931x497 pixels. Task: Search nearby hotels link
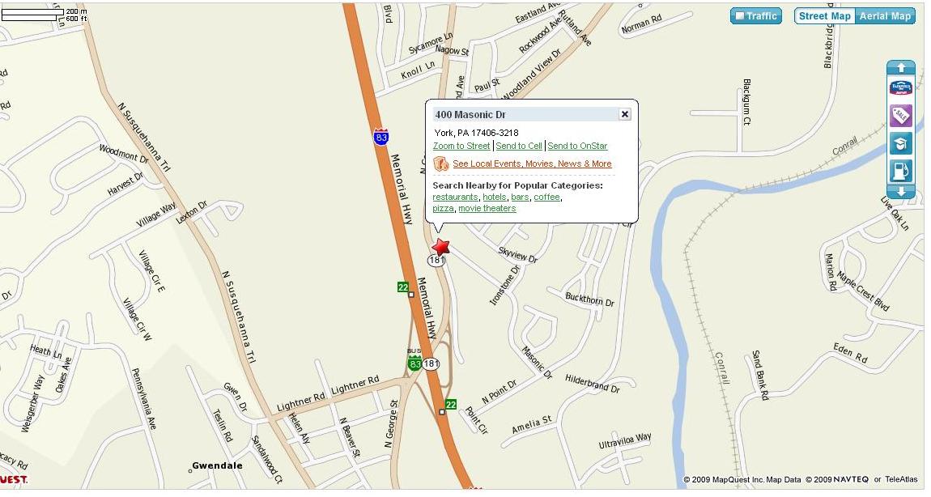[x=495, y=198]
